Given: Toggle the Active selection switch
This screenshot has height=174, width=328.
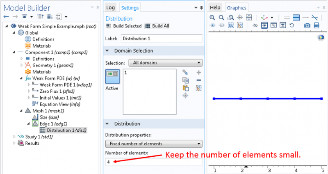Looking at the screenshot, I should point(112,76).
